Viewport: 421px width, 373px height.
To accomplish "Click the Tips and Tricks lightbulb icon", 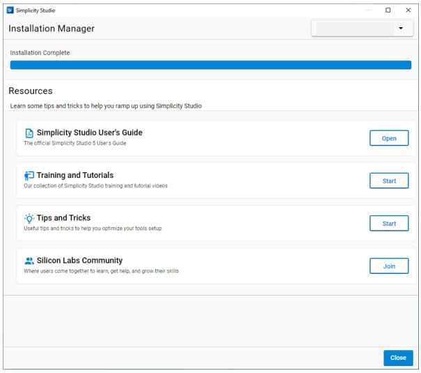I will [x=29, y=218].
